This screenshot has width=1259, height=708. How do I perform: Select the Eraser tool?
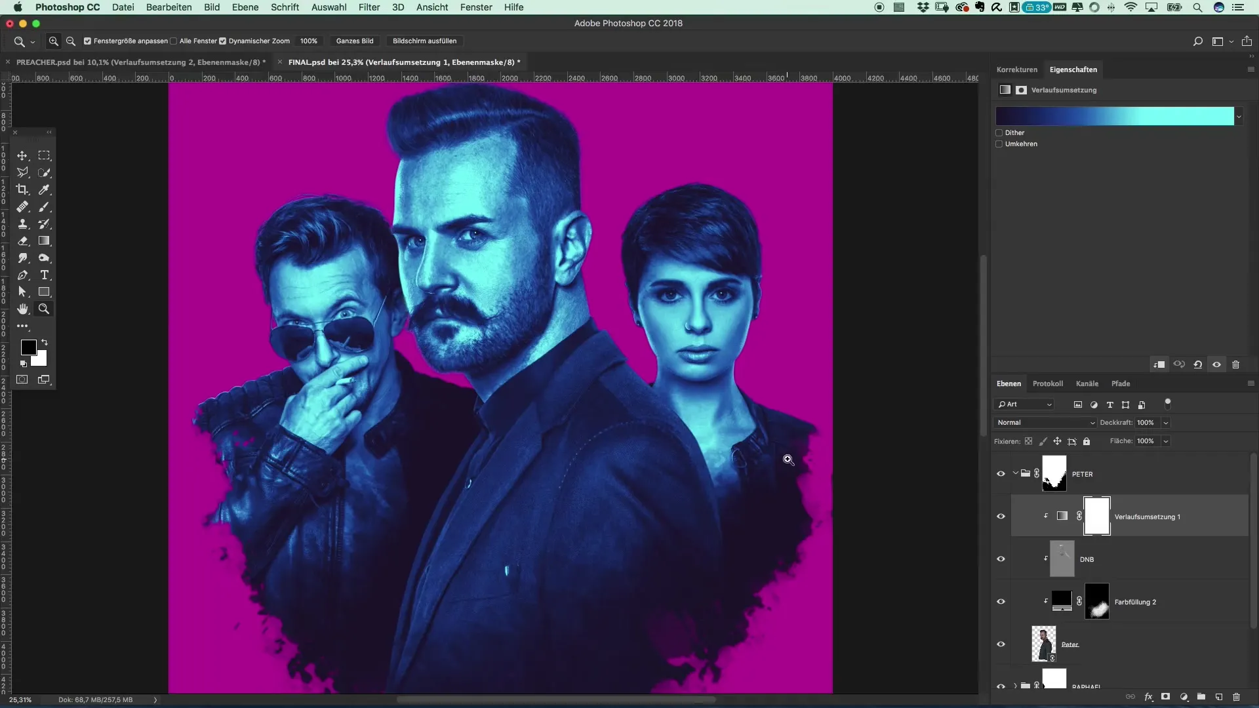click(x=22, y=241)
